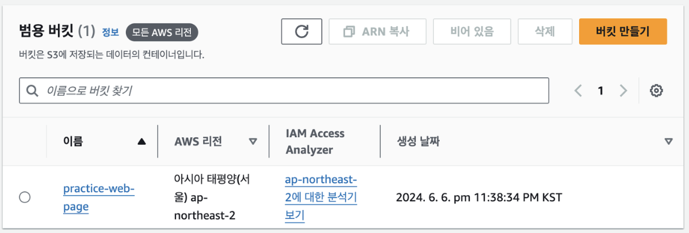The width and height of the screenshot is (689, 233).
Task: Click the 모든 AWS 리전 badge
Action: 162,32
